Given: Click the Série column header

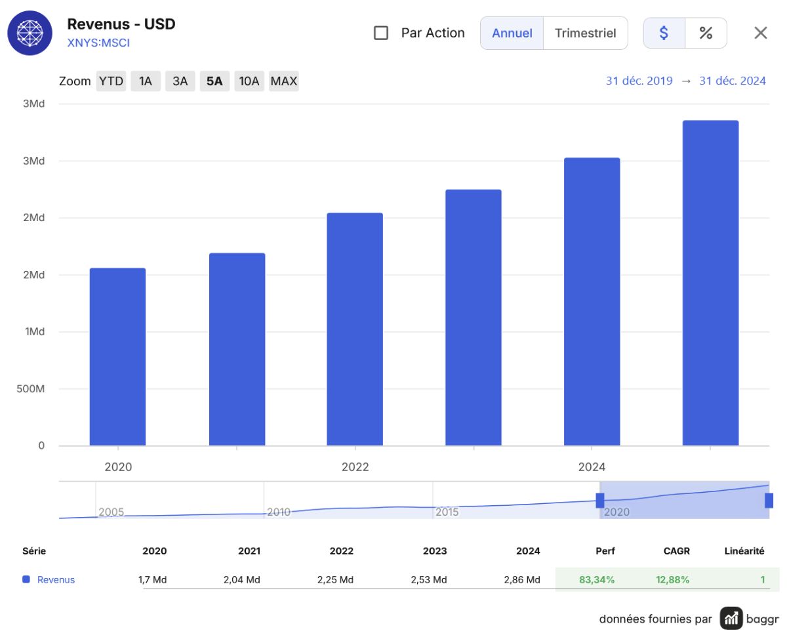Looking at the screenshot, I should [34, 551].
